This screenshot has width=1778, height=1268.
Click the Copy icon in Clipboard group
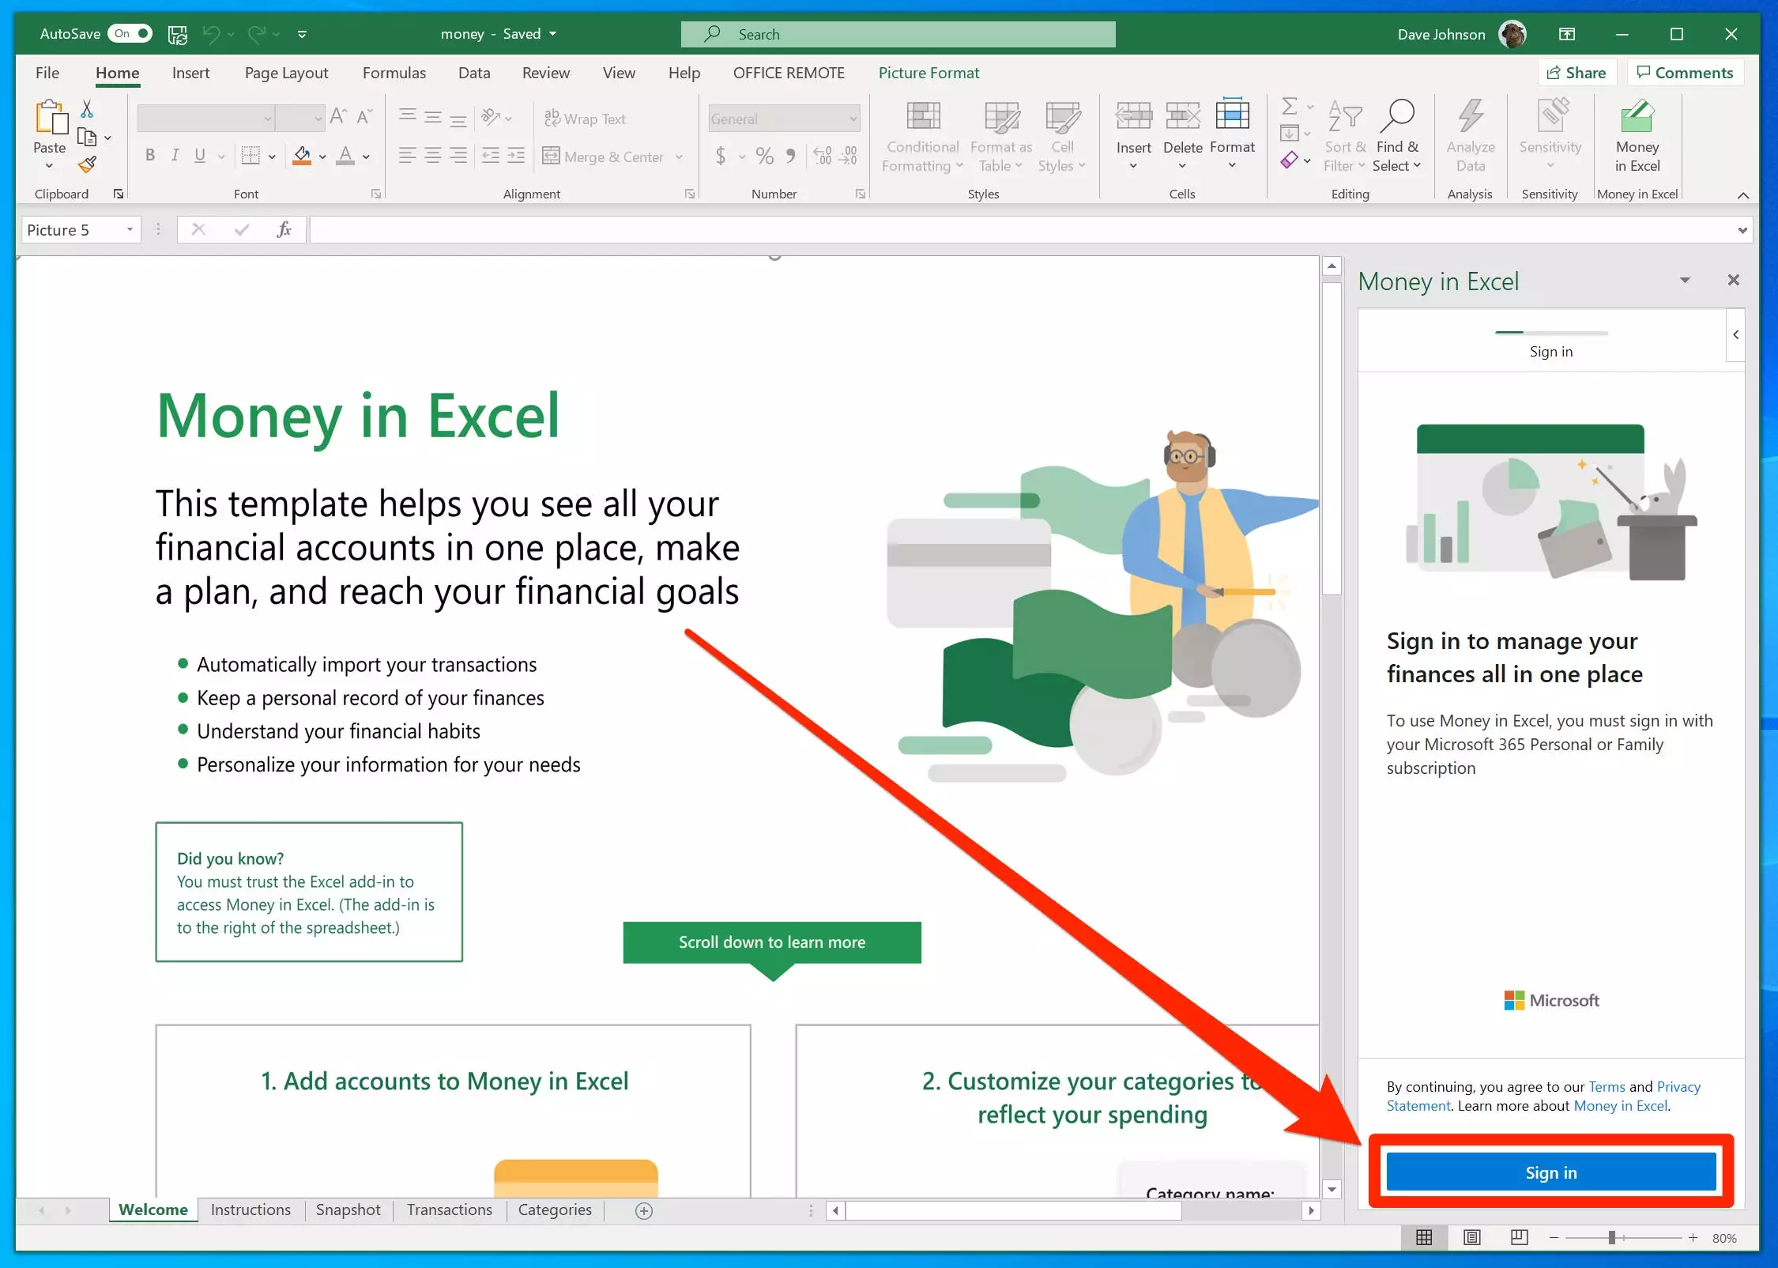tap(87, 138)
